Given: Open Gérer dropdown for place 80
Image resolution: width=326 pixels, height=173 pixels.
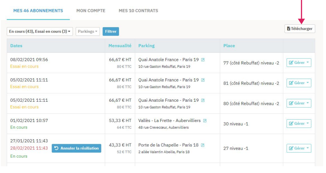Looking at the screenshot, I should tap(299, 103).
